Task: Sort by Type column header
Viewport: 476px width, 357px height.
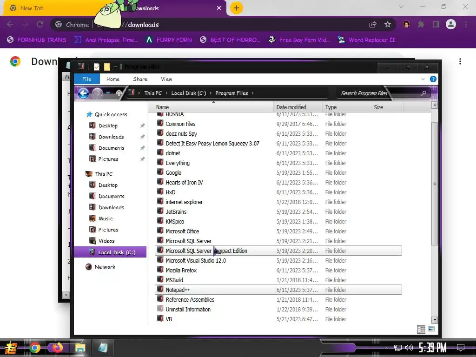Action: (346, 107)
